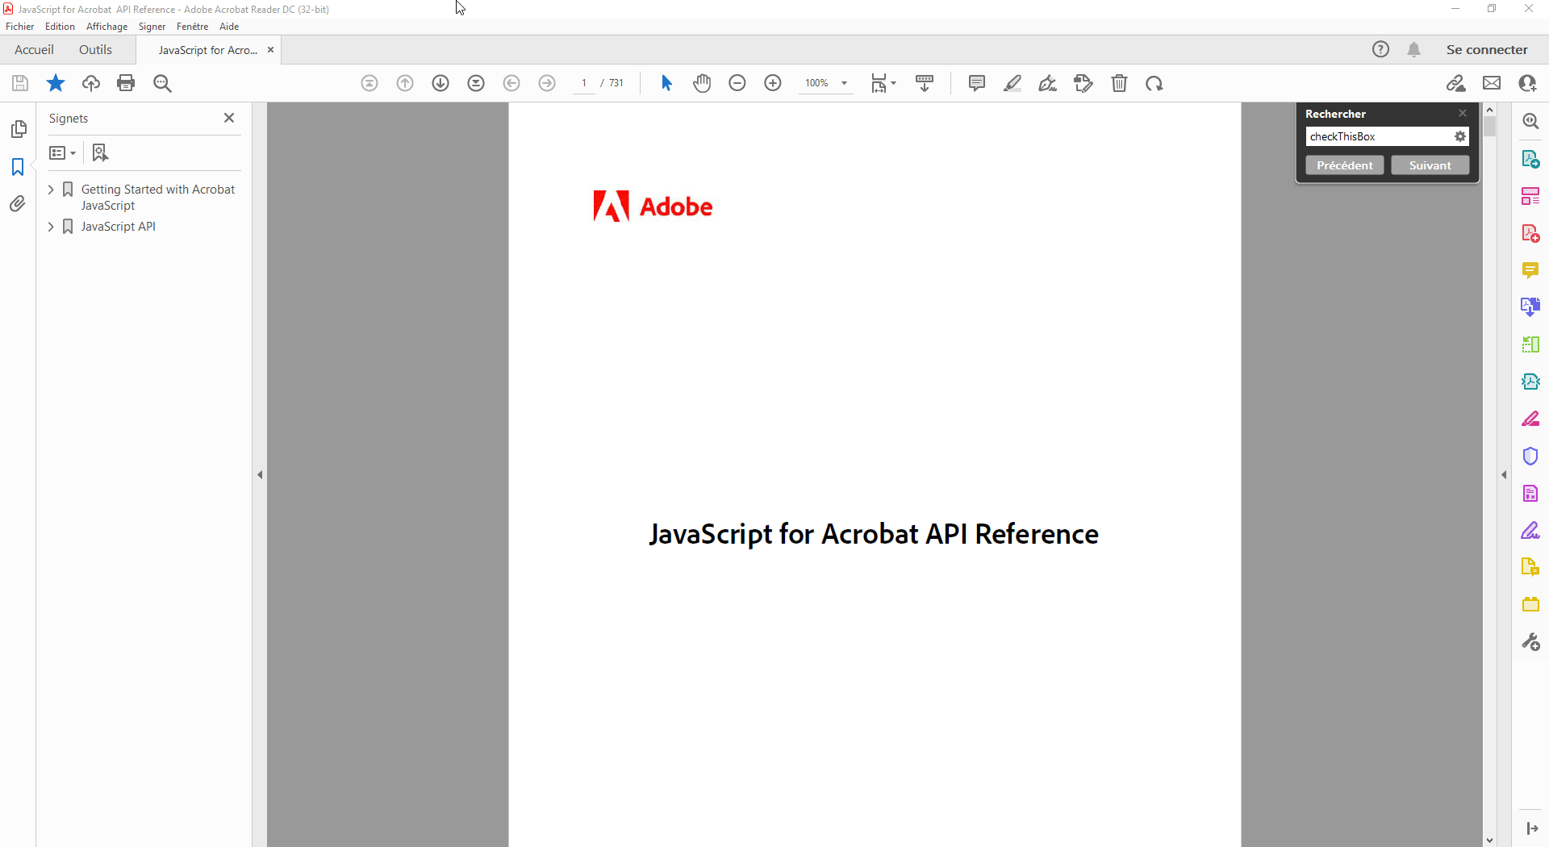
Task: Click the Suivant search button
Action: pyautogui.click(x=1430, y=165)
